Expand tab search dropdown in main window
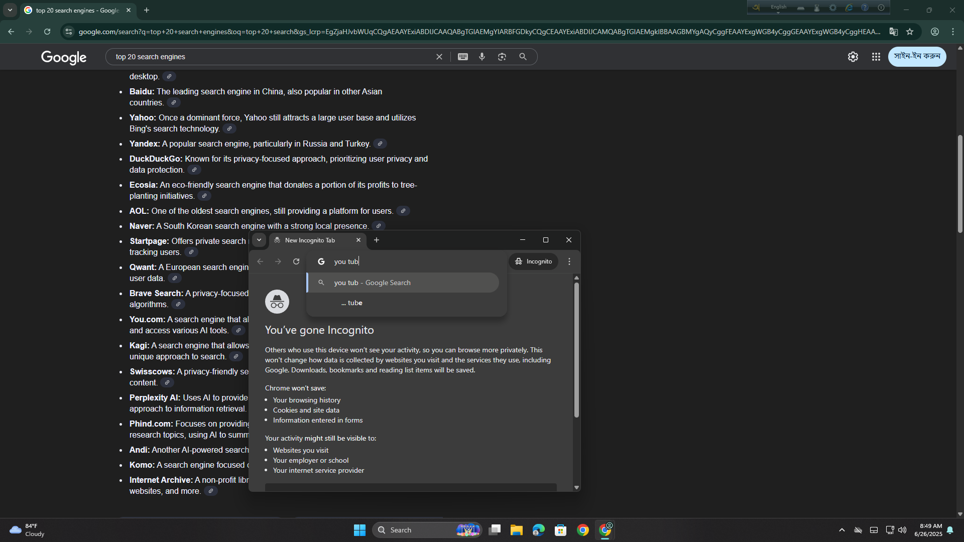The width and height of the screenshot is (964, 542). point(10,10)
